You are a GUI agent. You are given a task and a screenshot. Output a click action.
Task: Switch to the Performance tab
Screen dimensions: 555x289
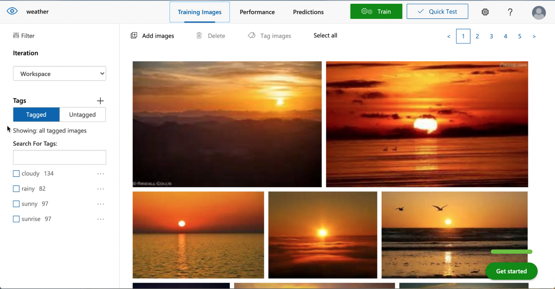[x=257, y=12]
